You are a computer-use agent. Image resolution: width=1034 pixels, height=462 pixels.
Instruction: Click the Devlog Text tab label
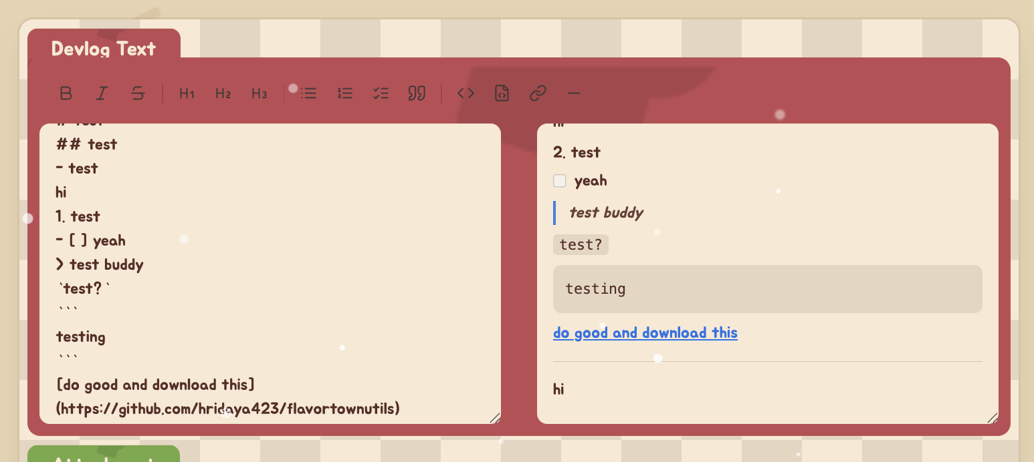pyautogui.click(x=104, y=49)
